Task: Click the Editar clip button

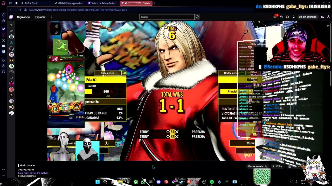Action: coord(278,166)
